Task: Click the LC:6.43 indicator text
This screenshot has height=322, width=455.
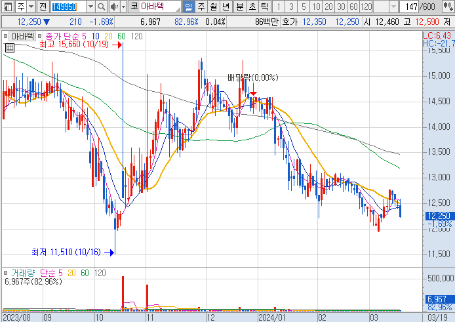Action: click(x=437, y=35)
